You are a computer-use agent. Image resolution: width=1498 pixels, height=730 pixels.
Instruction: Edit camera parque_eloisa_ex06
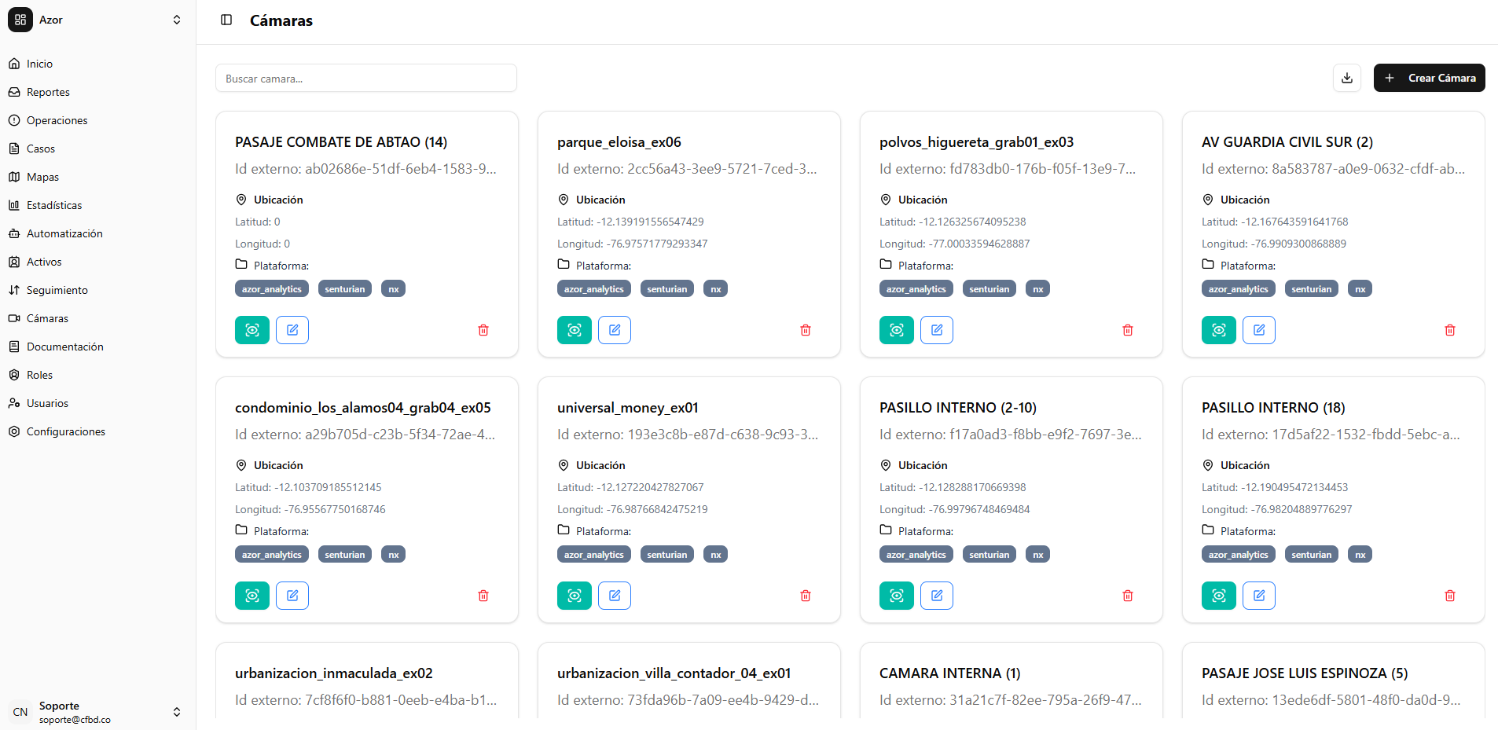pyautogui.click(x=615, y=330)
